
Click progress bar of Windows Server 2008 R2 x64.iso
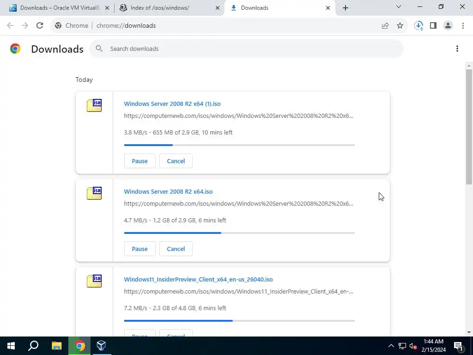(x=240, y=233)
